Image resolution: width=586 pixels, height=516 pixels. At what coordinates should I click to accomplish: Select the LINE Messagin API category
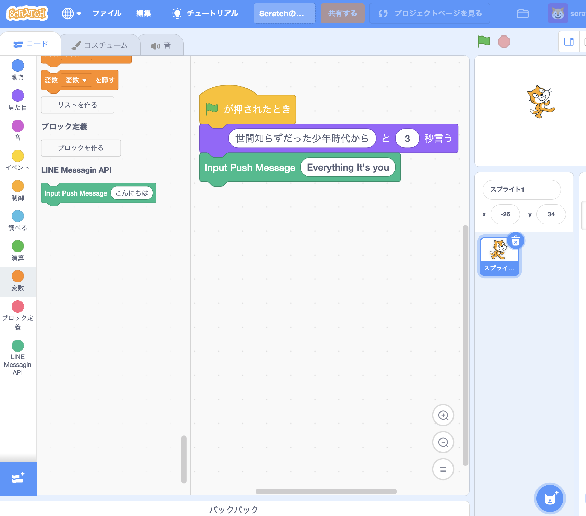tap(18, 358)
